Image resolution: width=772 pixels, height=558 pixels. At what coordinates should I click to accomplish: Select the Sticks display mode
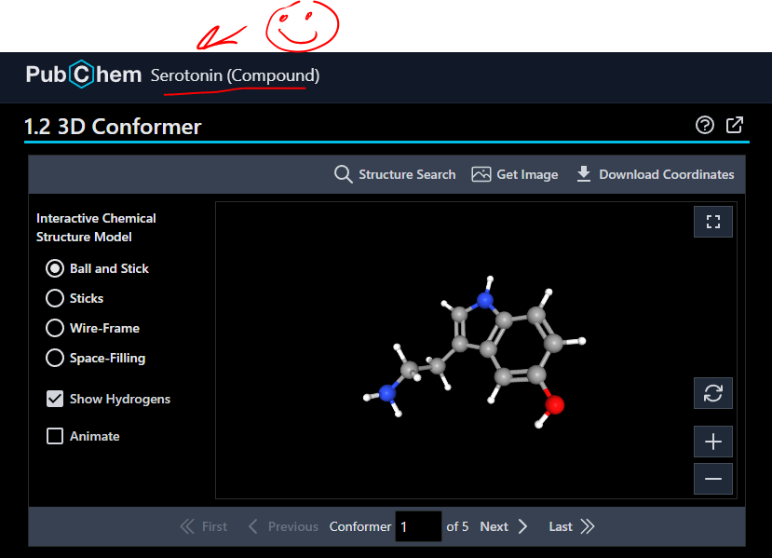[x=55, y=298]
